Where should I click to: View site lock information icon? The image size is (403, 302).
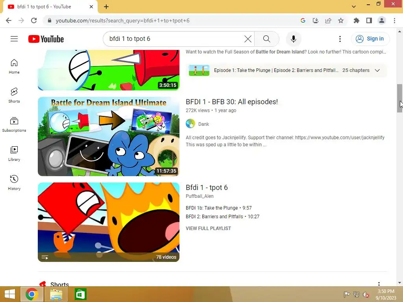pos(50,20)
